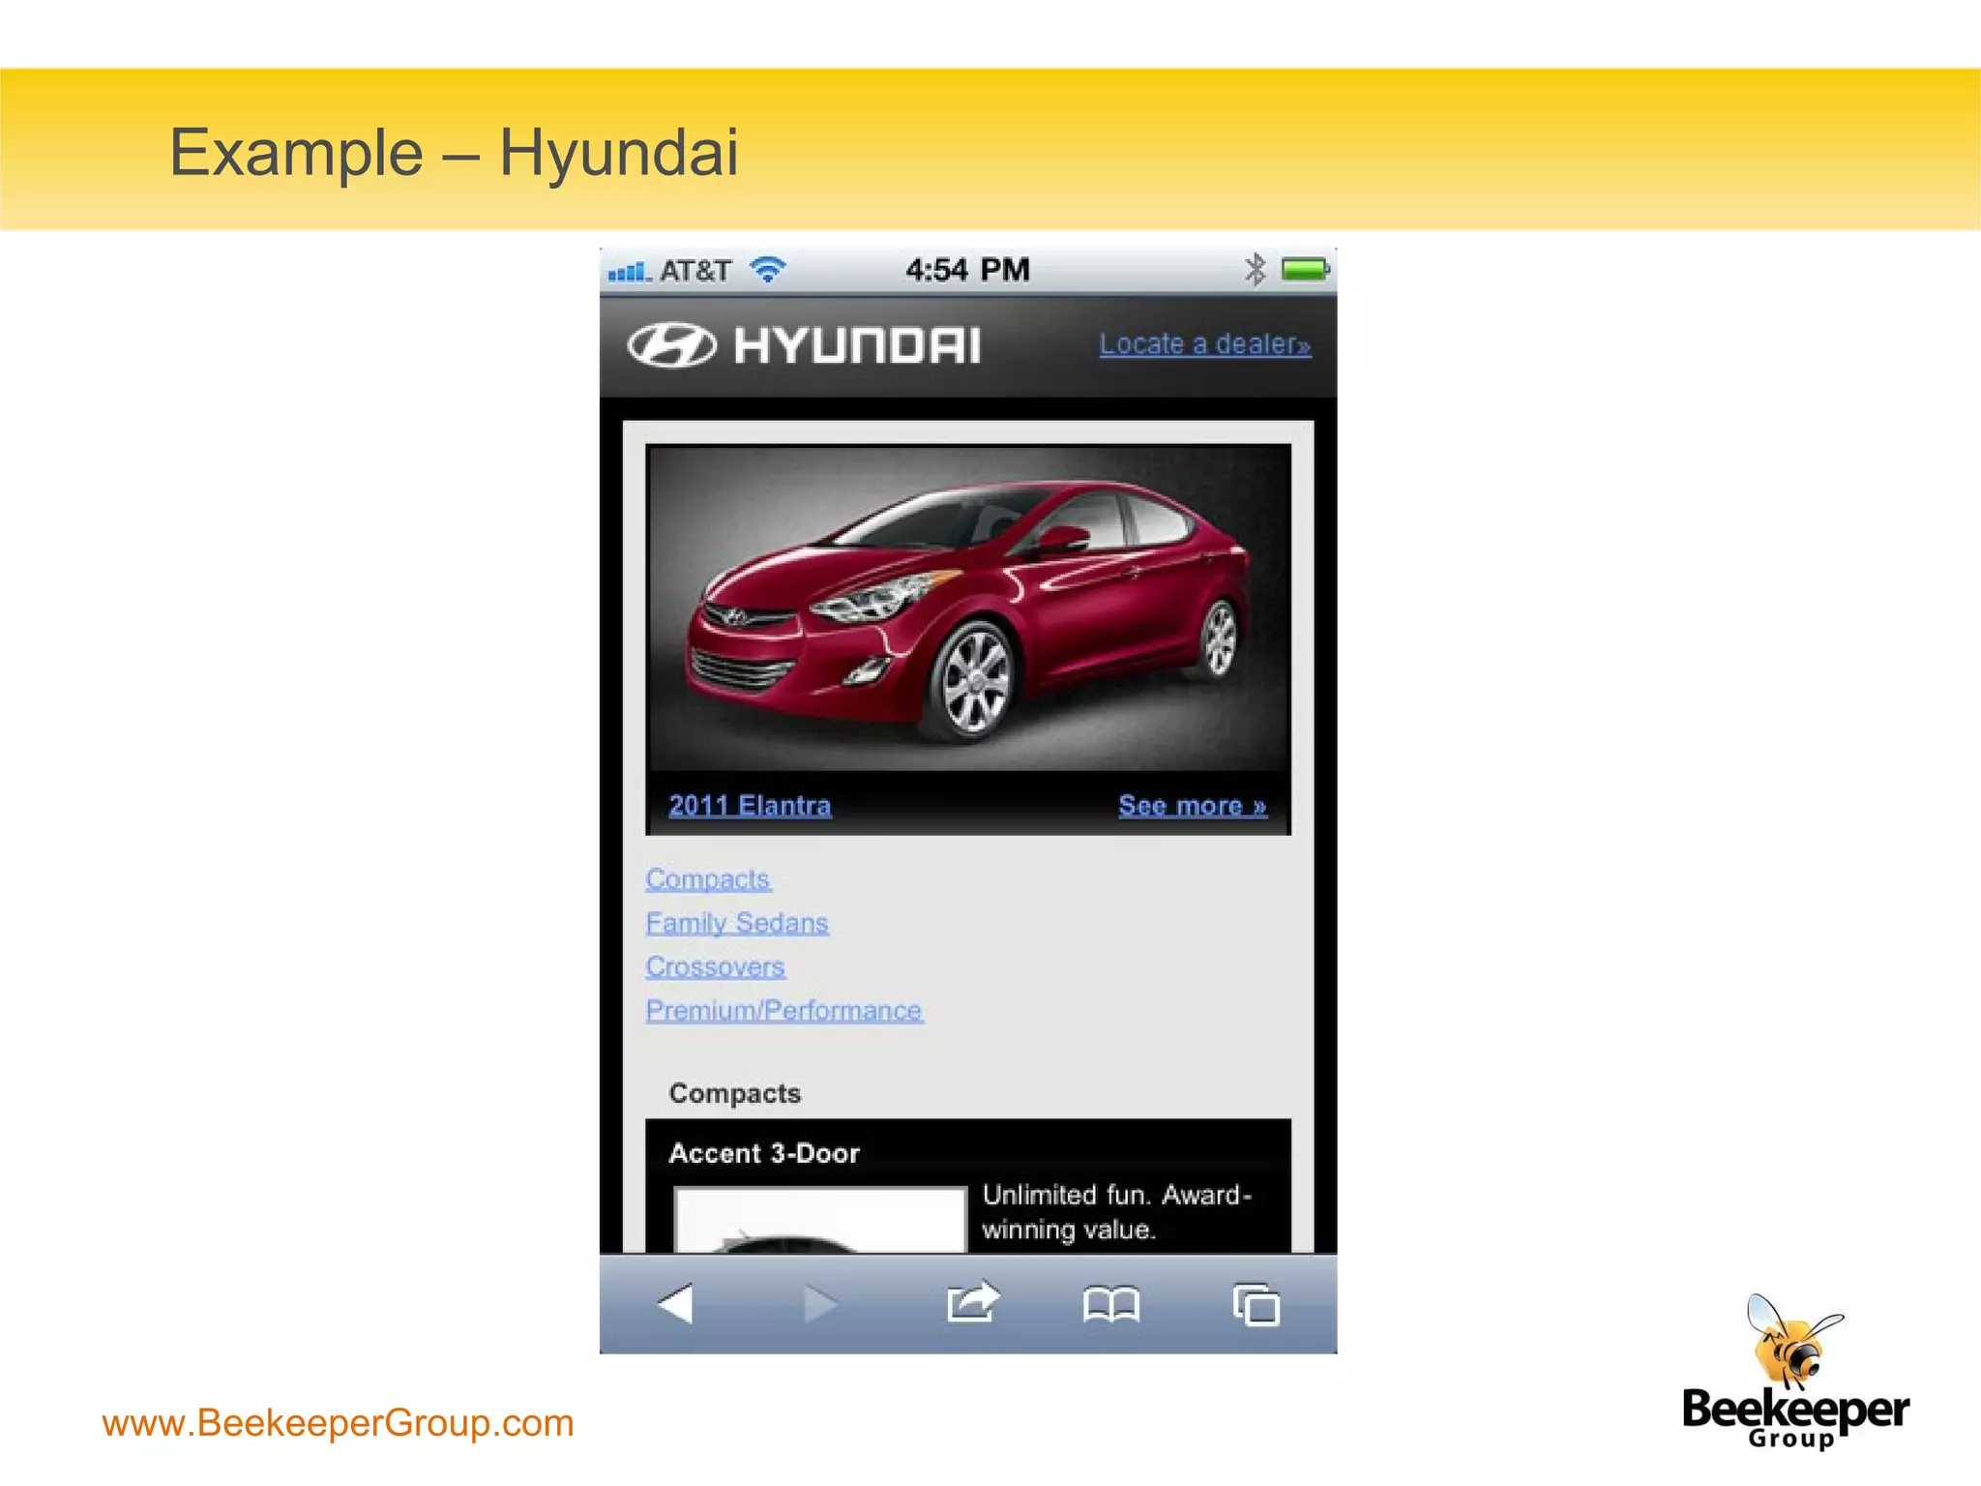This screenshot has width=1981, height=1486.
Task: Open the Safari share icon
Action: click(x=972, y=1301)
